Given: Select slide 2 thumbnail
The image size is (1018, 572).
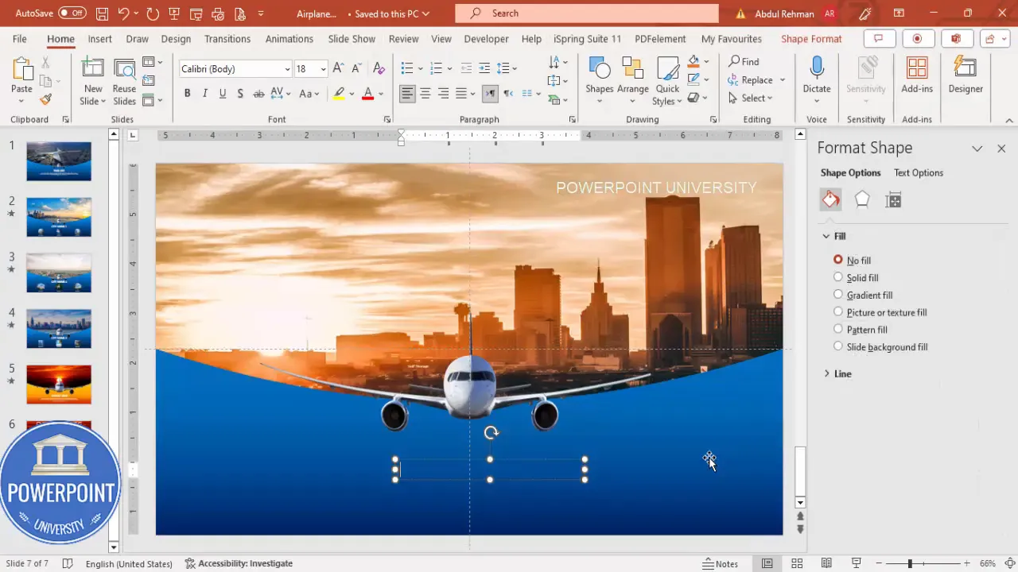Looking at the screenshot, I should (x=59, y=217).
